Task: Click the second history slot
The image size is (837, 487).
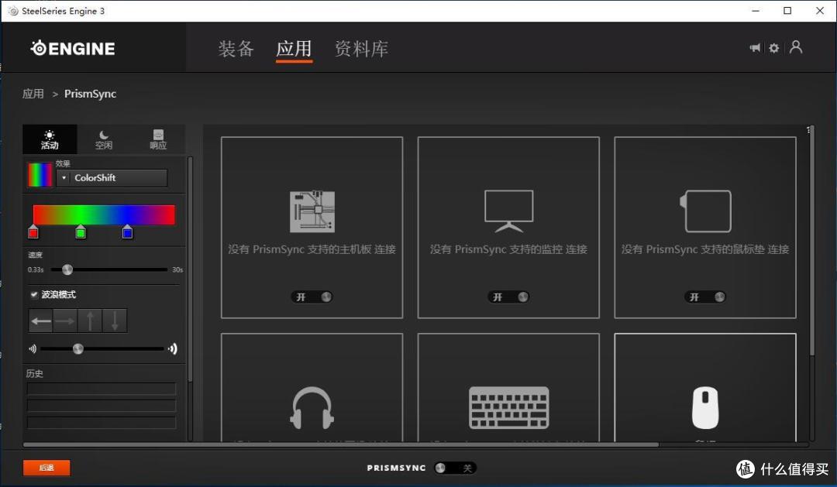Action: pos(102,406)
